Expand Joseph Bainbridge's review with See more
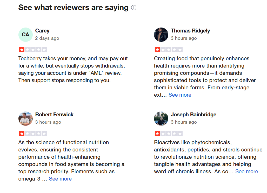 (x=246, y=171)
